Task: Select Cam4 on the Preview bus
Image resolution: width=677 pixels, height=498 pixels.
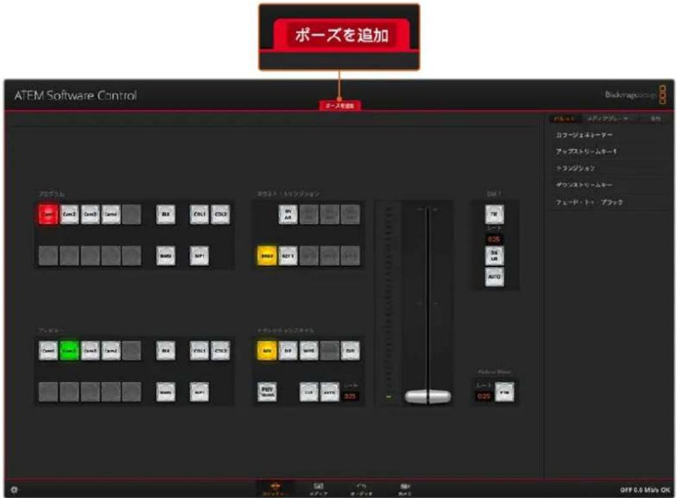Action: [x=110, y=351]
